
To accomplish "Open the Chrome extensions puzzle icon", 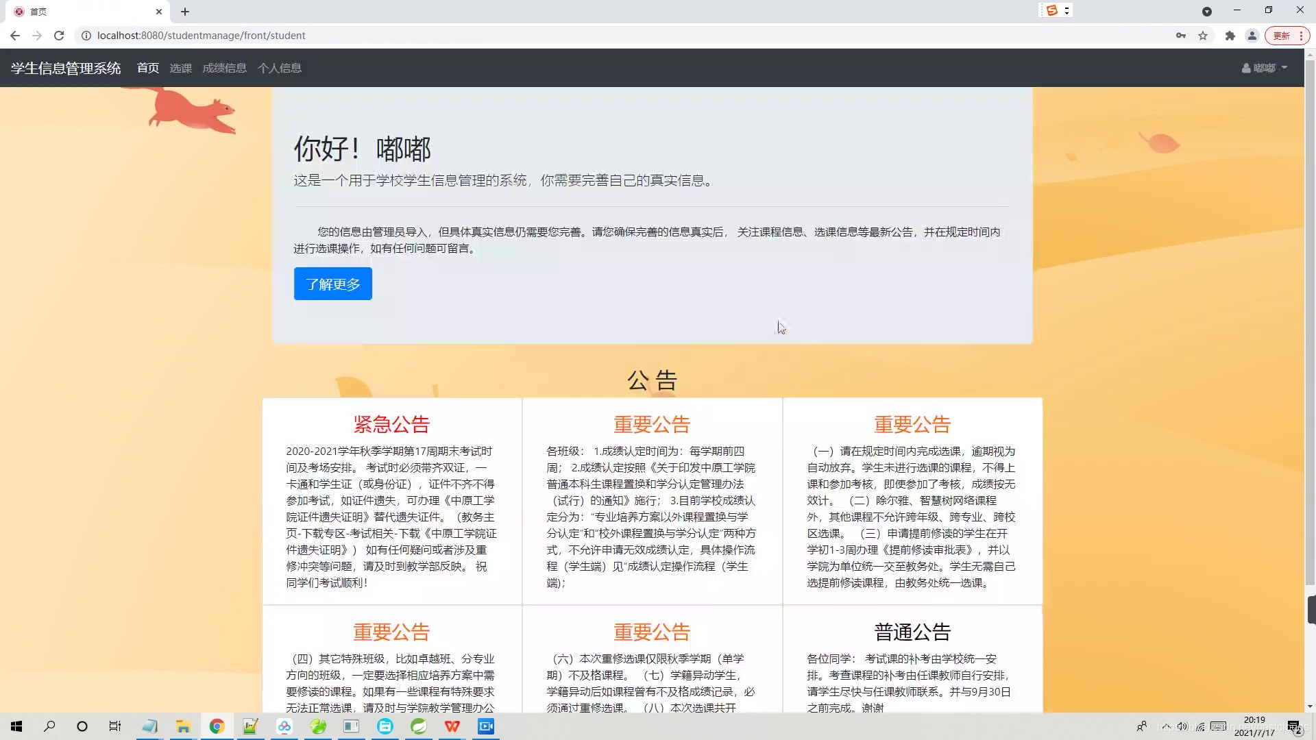I will [x=1230, y=35].
